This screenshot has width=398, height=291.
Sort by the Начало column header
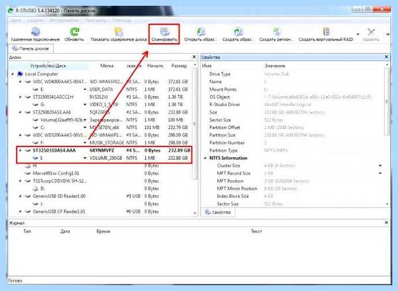coord(155,66)
